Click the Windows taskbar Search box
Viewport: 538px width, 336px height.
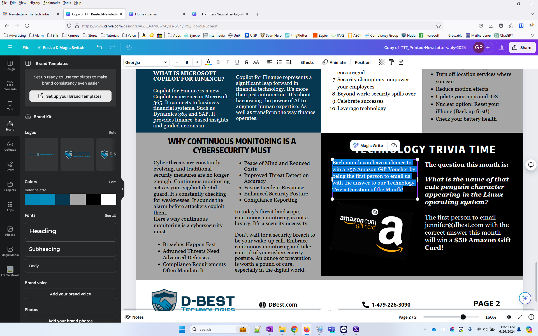[219, 329]
